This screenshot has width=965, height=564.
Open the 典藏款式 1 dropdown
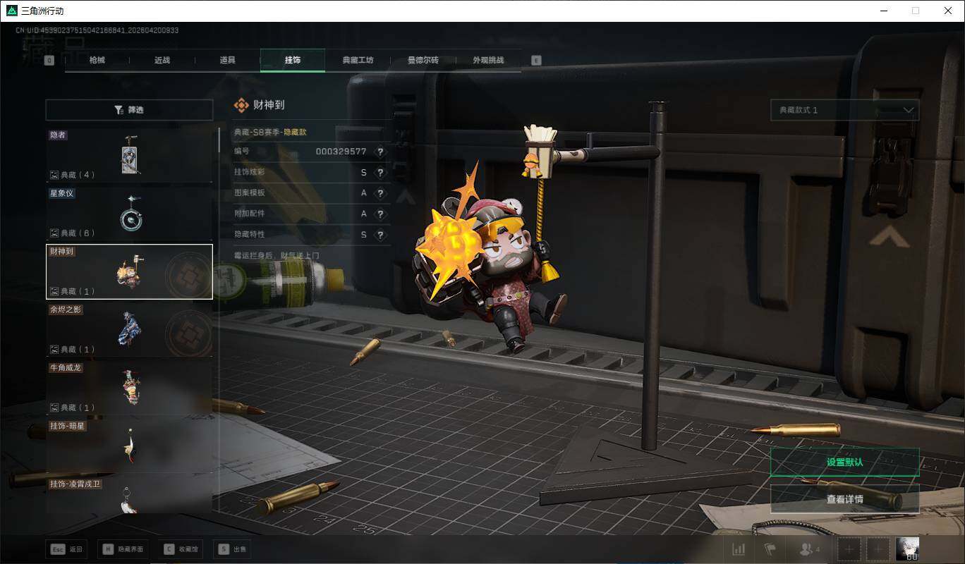[x=845, y=110]
